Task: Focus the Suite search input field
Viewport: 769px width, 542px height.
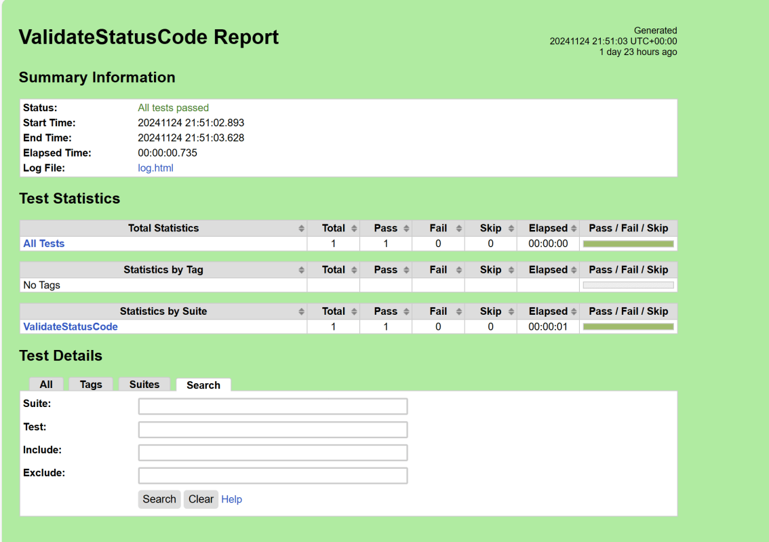Action: tap(273, 406)
